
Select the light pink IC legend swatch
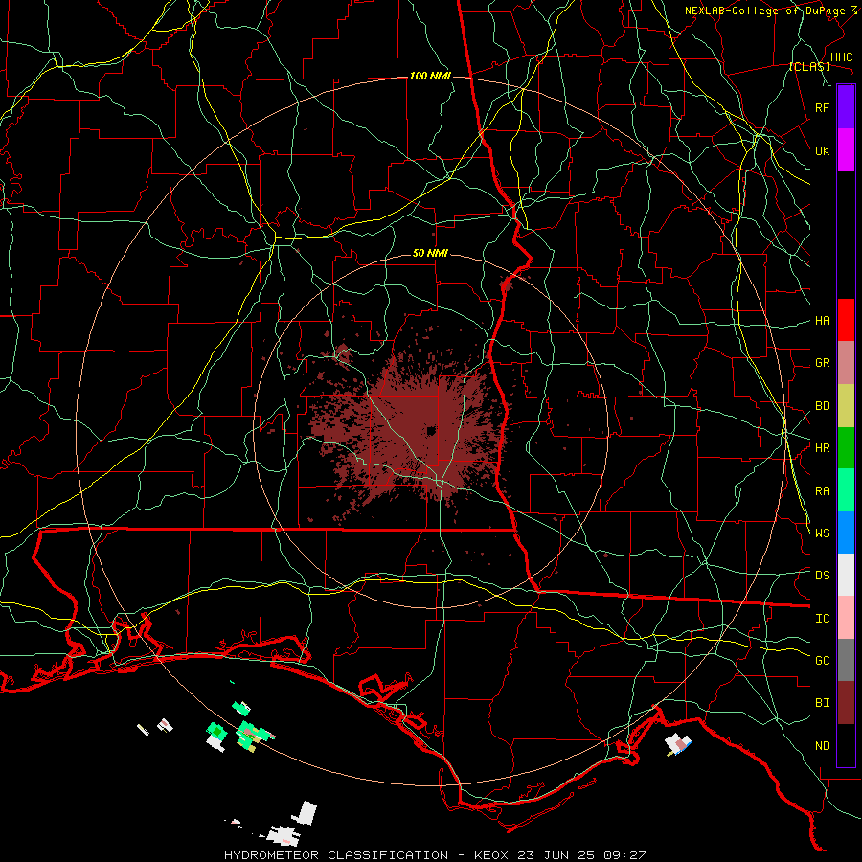click(846, 618)
